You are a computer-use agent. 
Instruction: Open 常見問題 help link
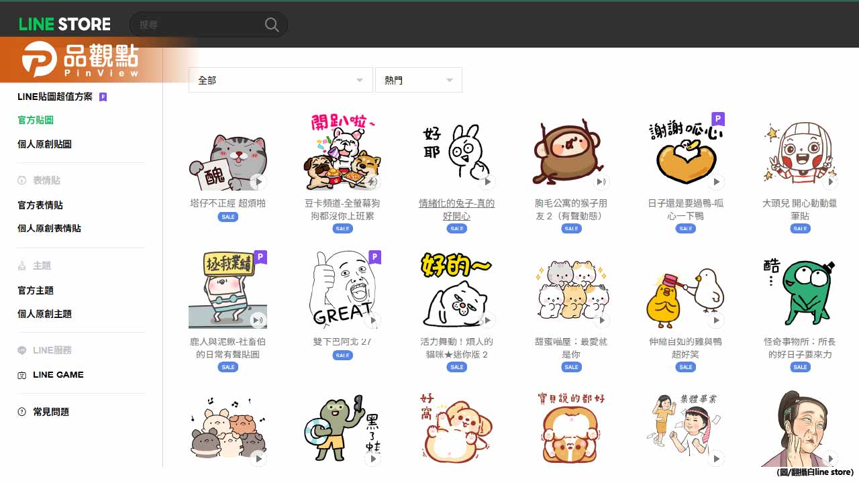coord(51,412)
